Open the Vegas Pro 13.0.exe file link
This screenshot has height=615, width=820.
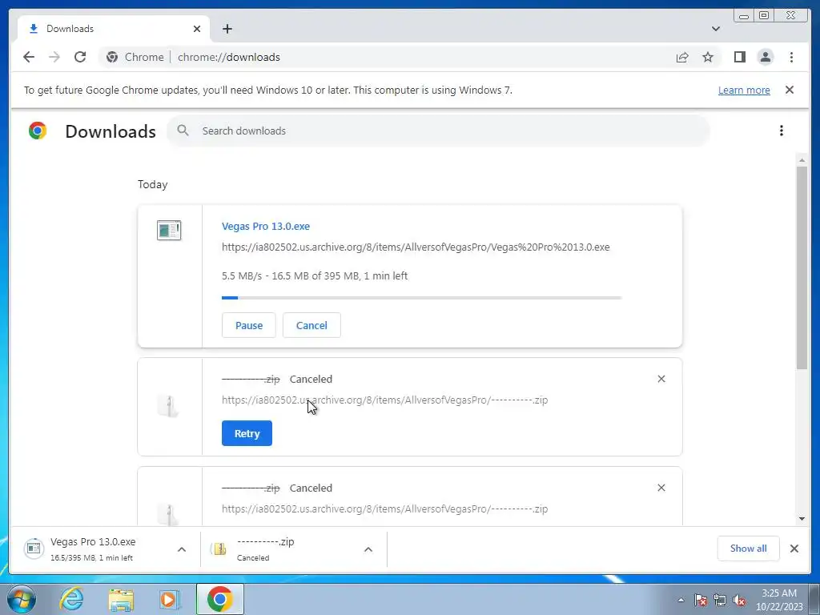click(x=266, y=227)
